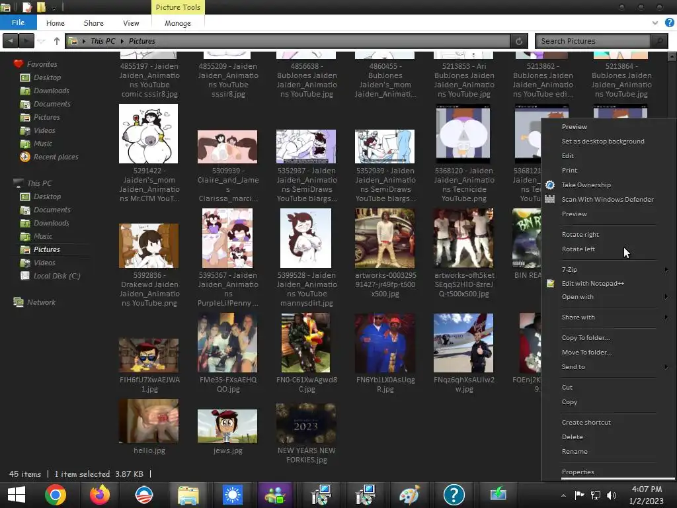Click the Search Pictures field
677x508 pixels.
[594, 41]
